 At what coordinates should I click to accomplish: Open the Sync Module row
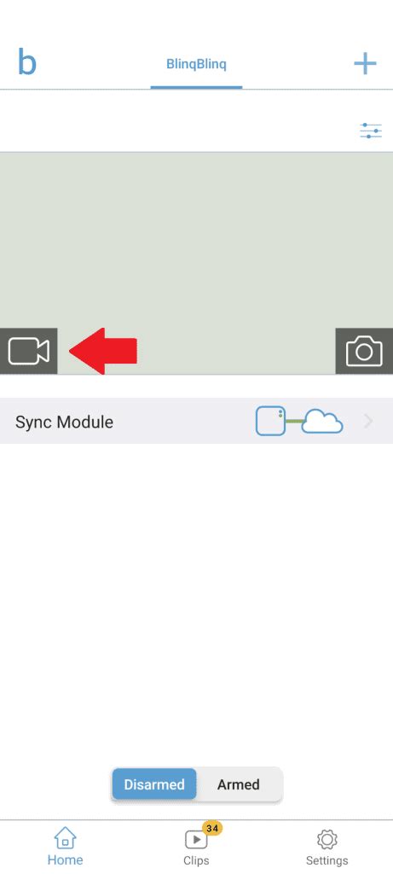(196, 421)
